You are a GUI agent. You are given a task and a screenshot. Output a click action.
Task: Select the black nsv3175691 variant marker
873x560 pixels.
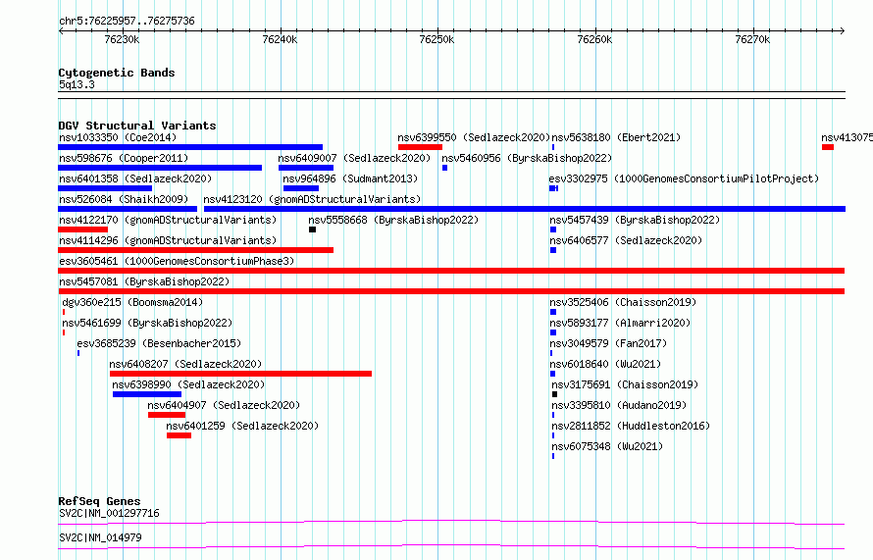click(x=554, y=394)
